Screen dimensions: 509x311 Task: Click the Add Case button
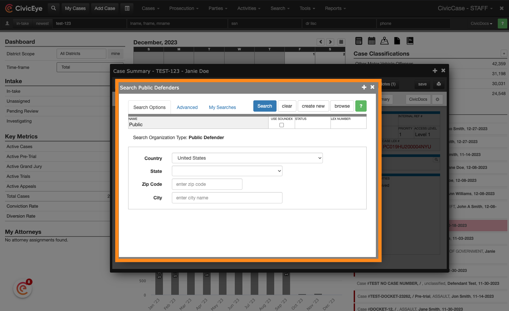(x=105, y=8)
